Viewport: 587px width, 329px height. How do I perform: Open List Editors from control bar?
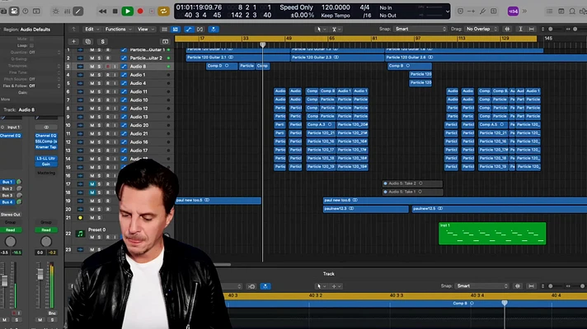tap(549, 12)
